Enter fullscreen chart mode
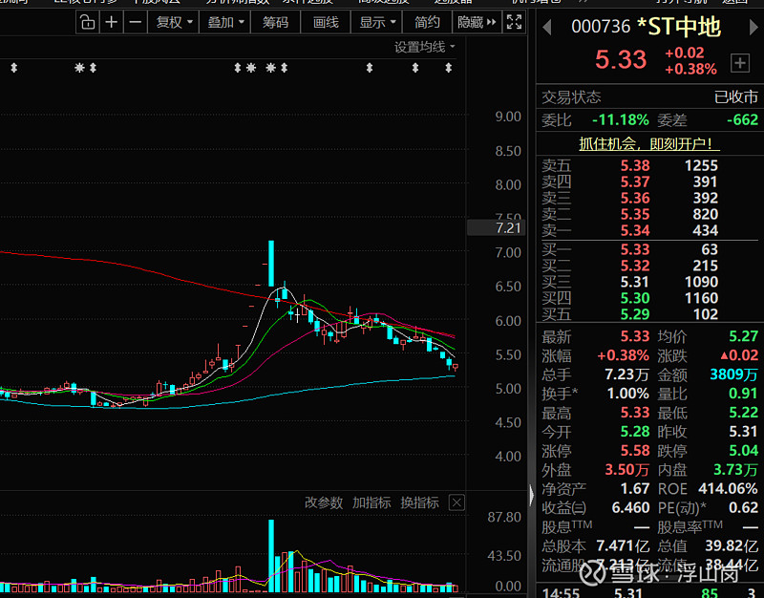 [514, 22]
